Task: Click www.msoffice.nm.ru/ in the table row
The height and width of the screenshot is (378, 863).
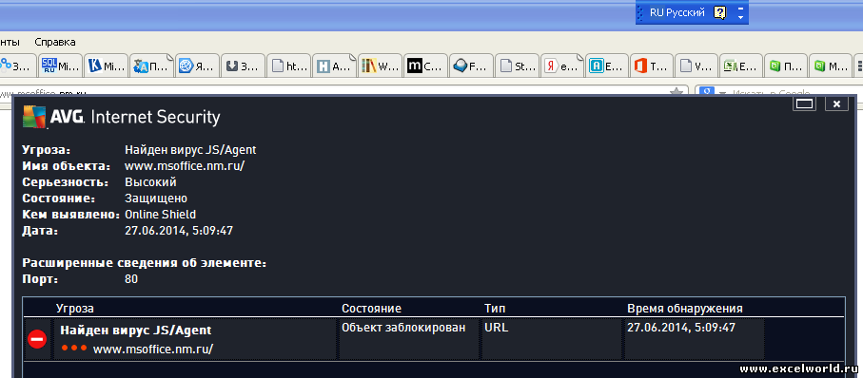Action: 153,349
